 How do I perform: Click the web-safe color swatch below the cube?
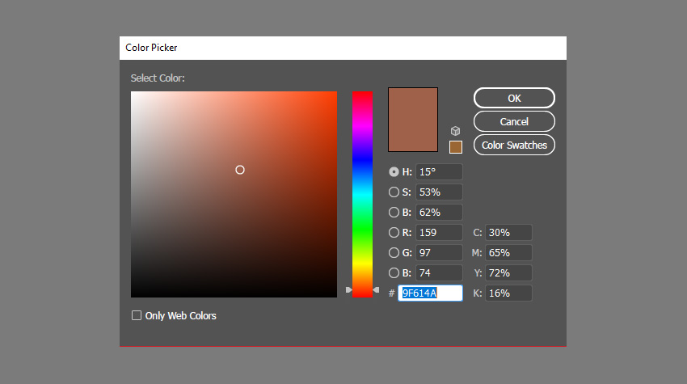[x=456, y=147]
